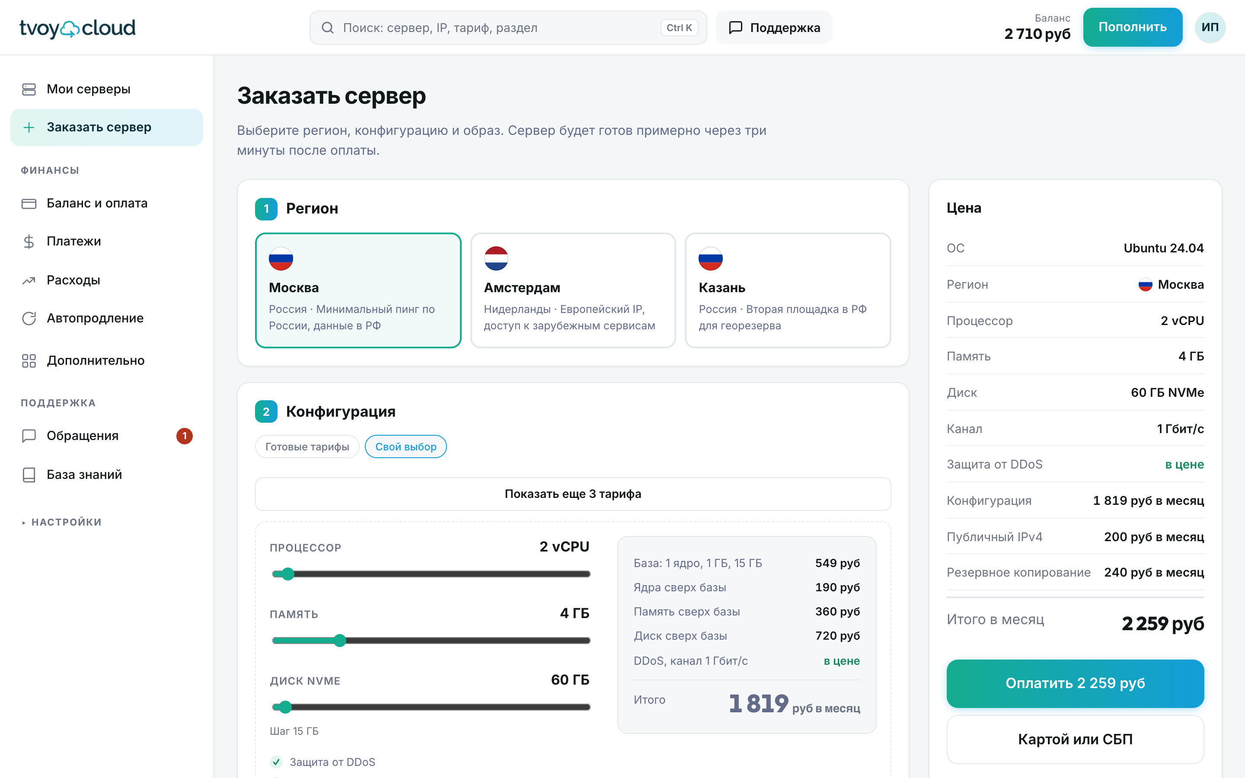This screenshot has height=778, width=1245.
Task: Expand Показать еще 3 тарифа
Action: click(x=573, y=494)
